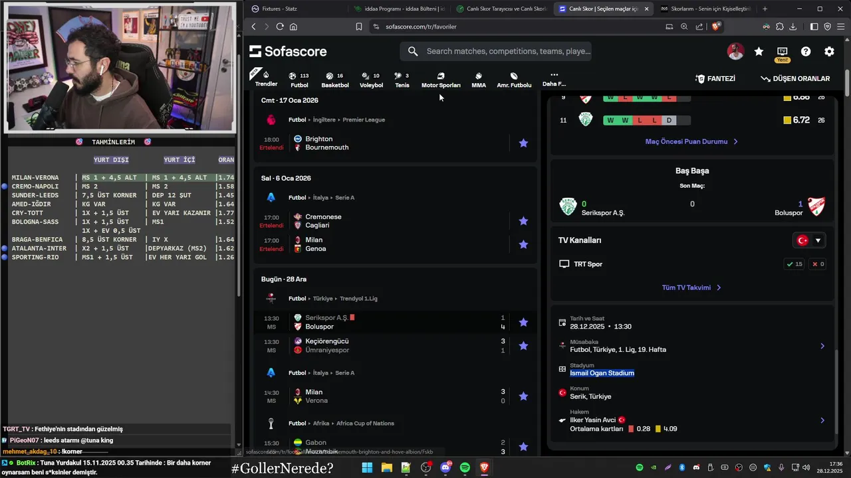Open the Futbol sports category
Screen dimensions: 851x478
(299, 80)
